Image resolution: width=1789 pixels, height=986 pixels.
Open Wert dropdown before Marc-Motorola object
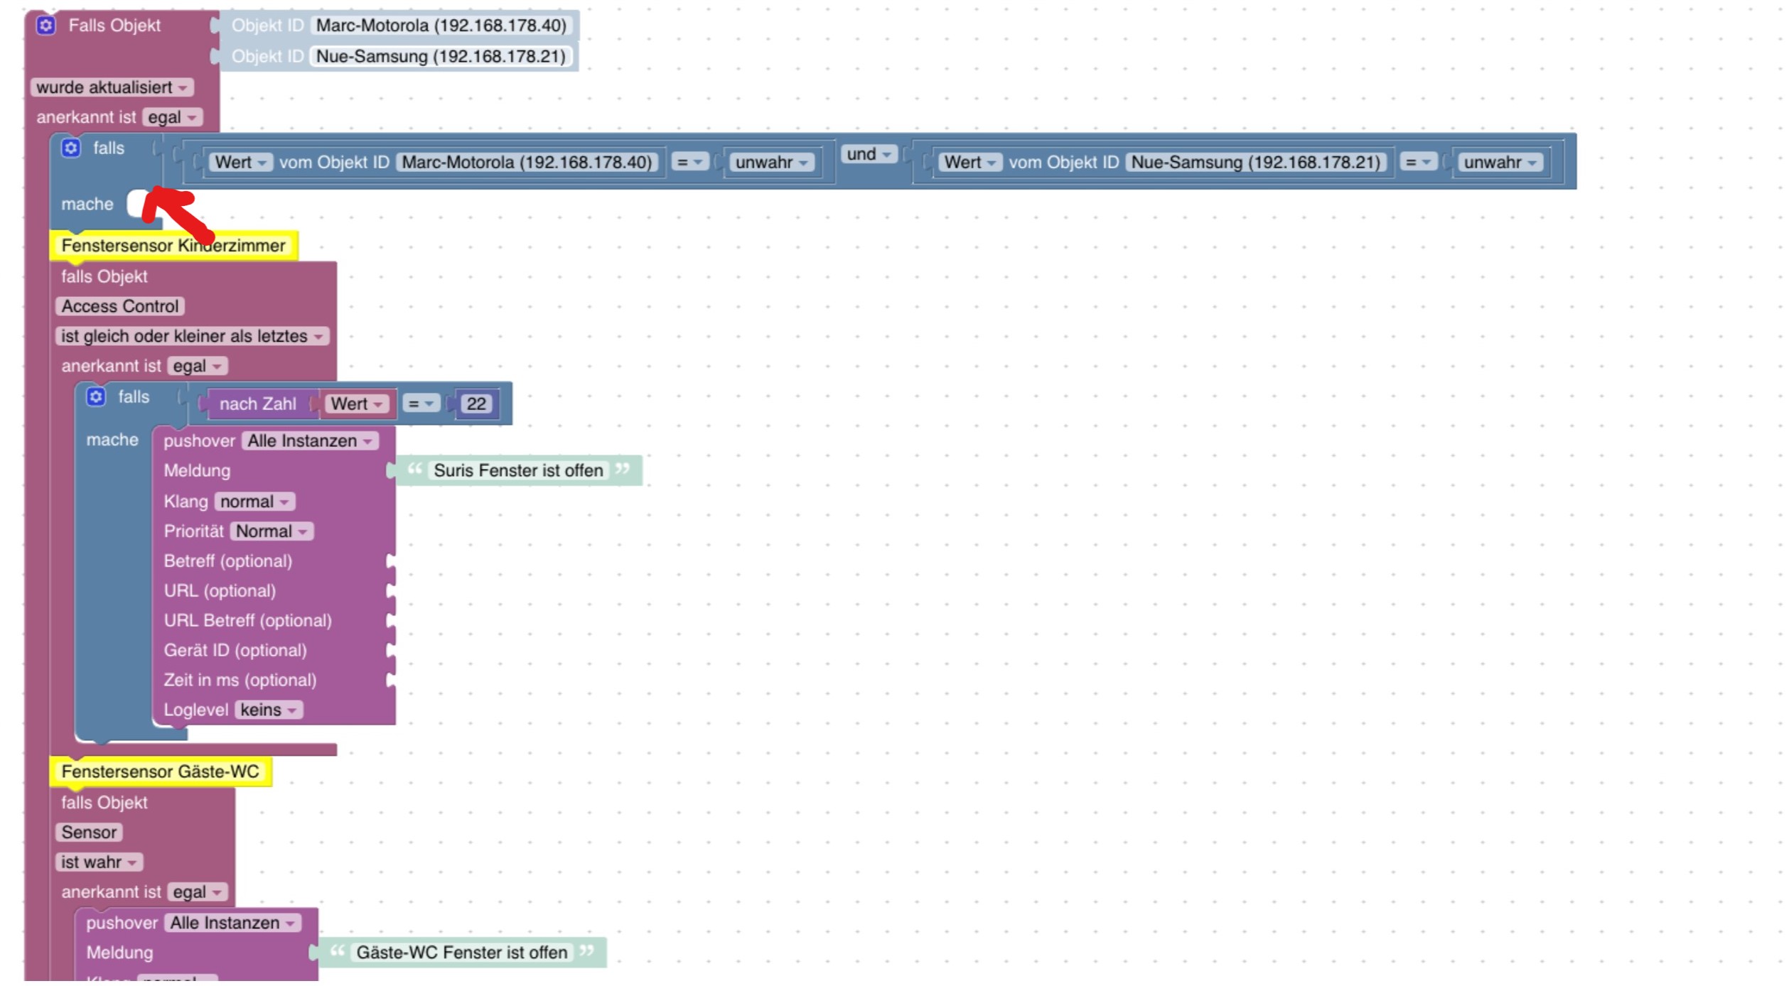pyautogui.click(x=240, y=163)
